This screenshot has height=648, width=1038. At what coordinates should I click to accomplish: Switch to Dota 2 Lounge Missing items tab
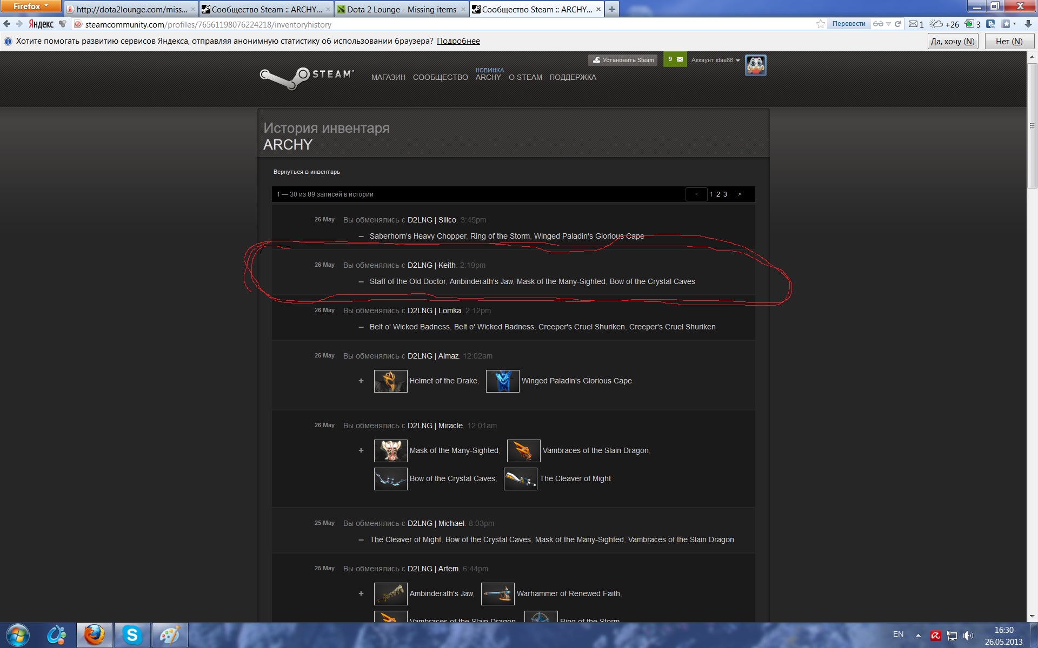tap(401, 9)
